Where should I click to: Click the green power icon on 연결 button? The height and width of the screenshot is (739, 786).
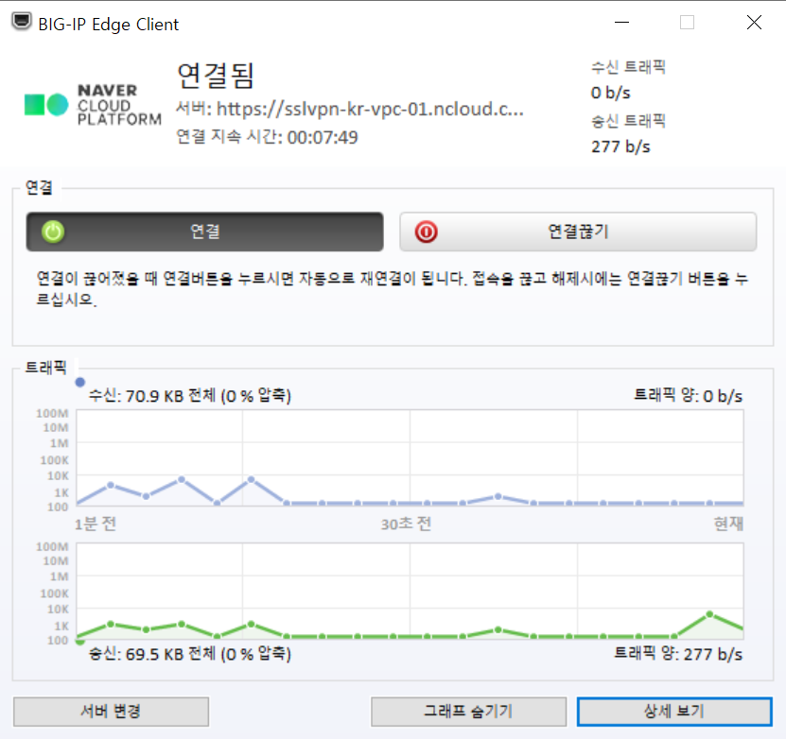(53, 232)
